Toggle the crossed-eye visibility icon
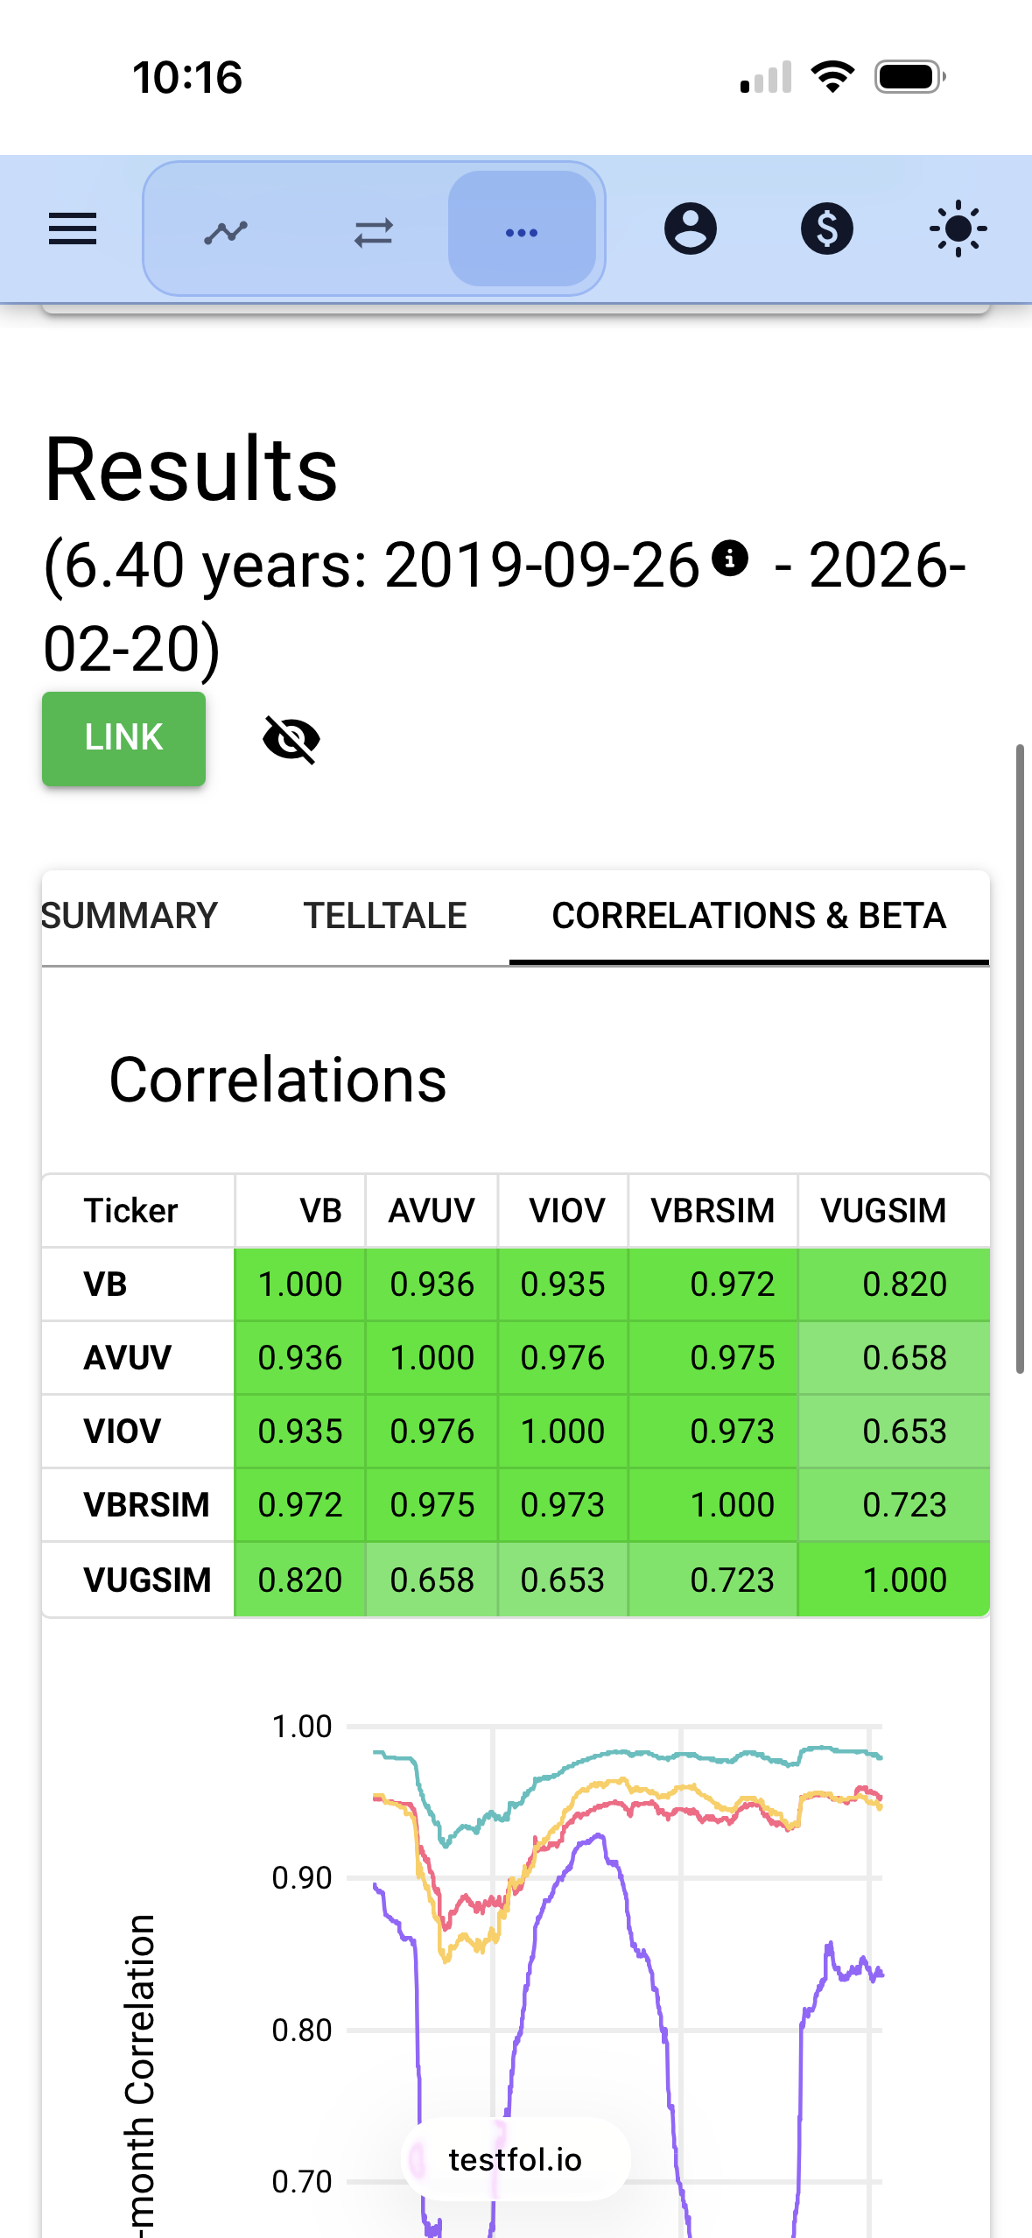 (x=291, y=739)
